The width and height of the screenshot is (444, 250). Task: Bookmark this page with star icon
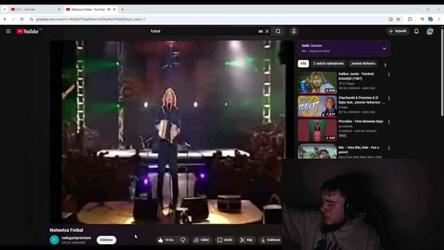(x=398, y=19)
